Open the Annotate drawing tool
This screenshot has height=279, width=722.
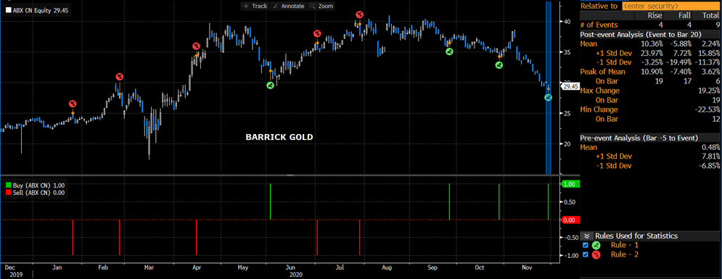point(289,6)
